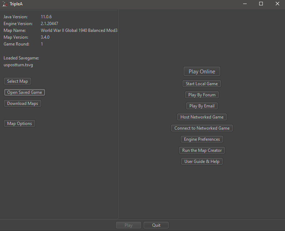Click the 'Map Name:' label

[15, 30]
